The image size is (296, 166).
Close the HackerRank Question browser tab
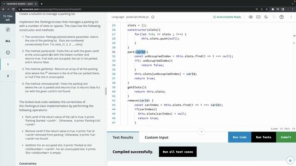point(36,4)
